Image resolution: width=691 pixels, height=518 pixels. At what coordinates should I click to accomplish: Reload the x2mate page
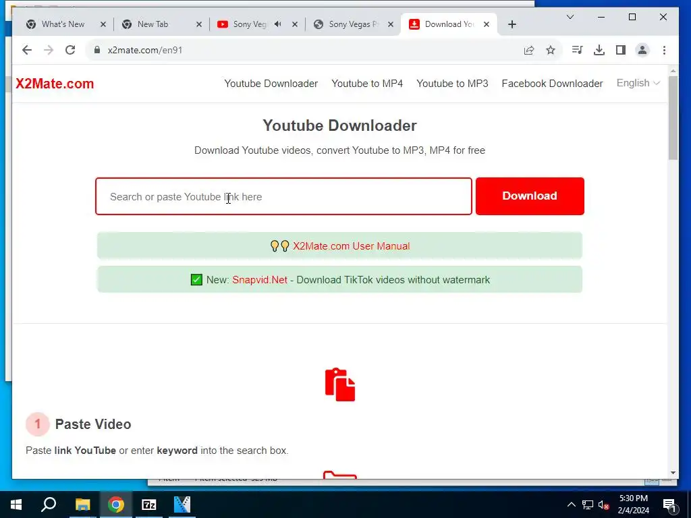click(x=70, y=50)
